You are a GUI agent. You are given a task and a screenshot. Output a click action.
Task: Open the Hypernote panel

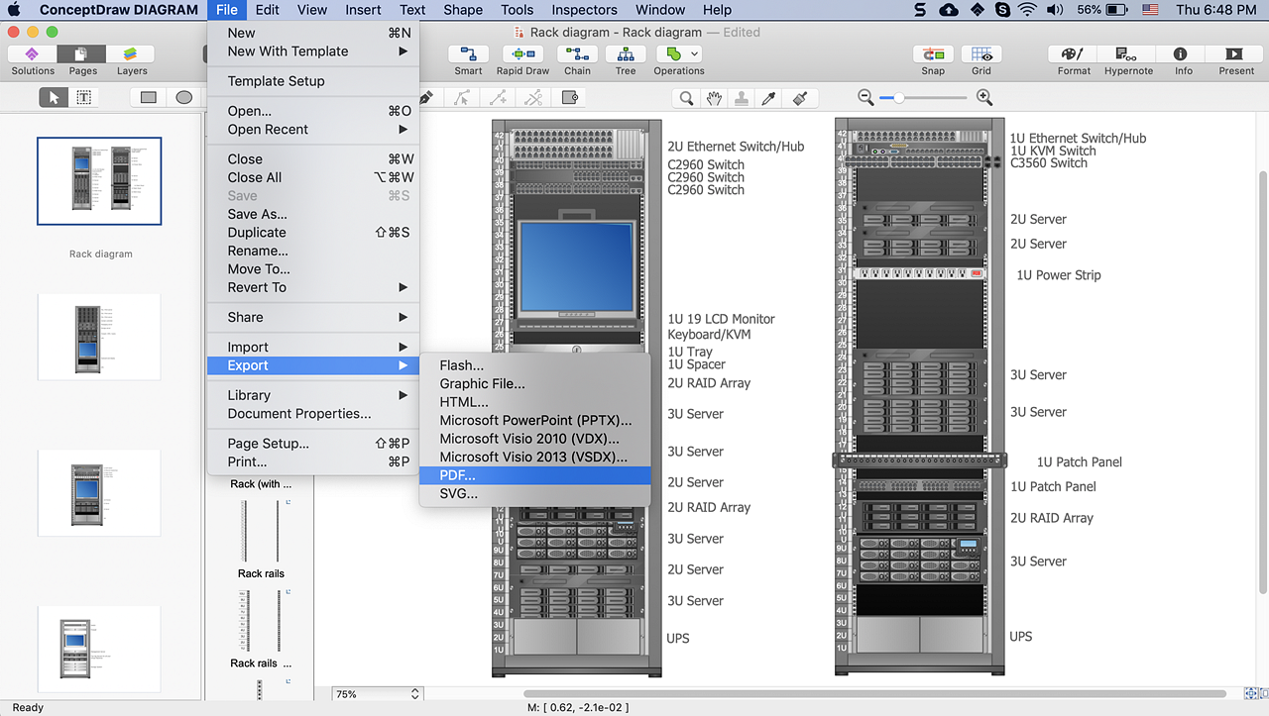(x=1128, y=59)
